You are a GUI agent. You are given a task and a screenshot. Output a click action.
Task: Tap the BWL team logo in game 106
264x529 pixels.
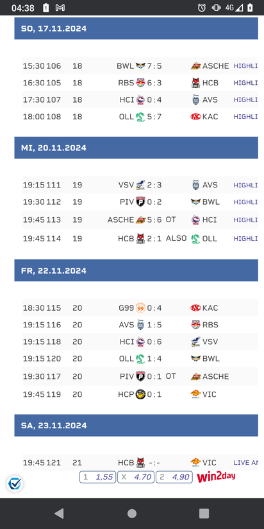click(x=140, y=65)
